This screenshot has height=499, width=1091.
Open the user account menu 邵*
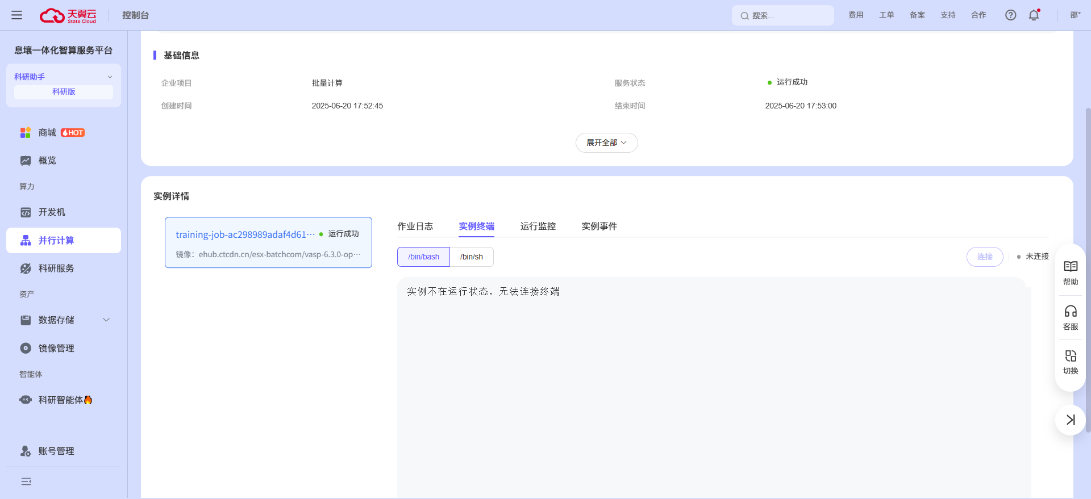tap(1075, 15)
